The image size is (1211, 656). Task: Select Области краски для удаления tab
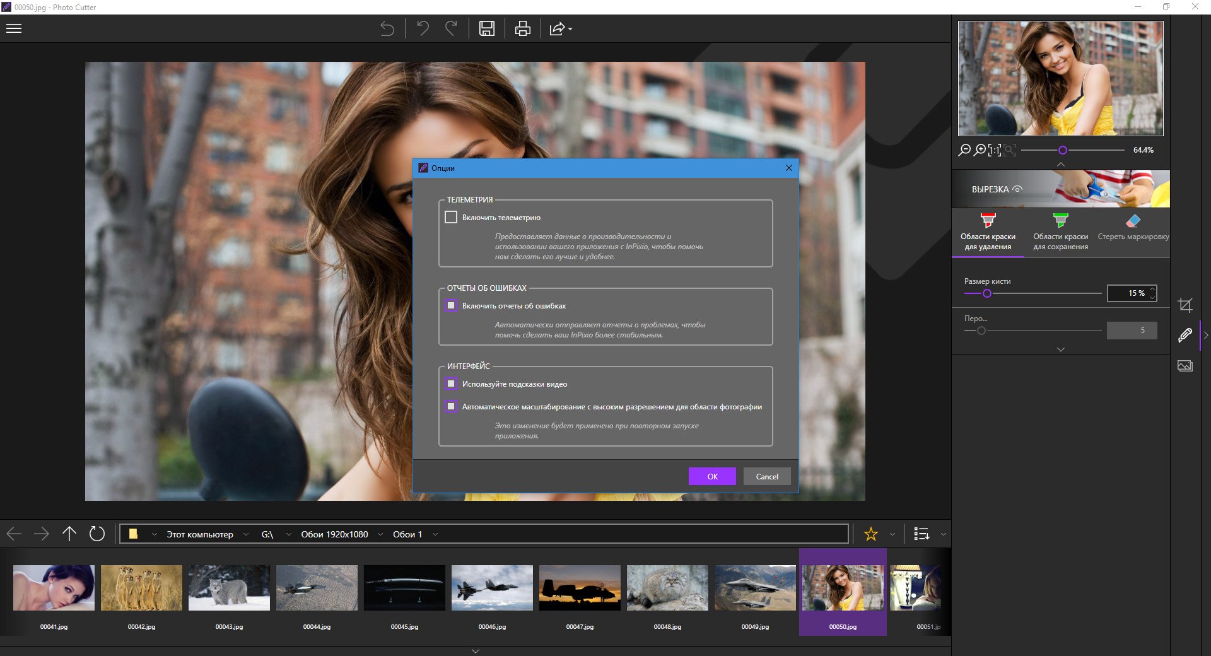[x=988, y=232]
